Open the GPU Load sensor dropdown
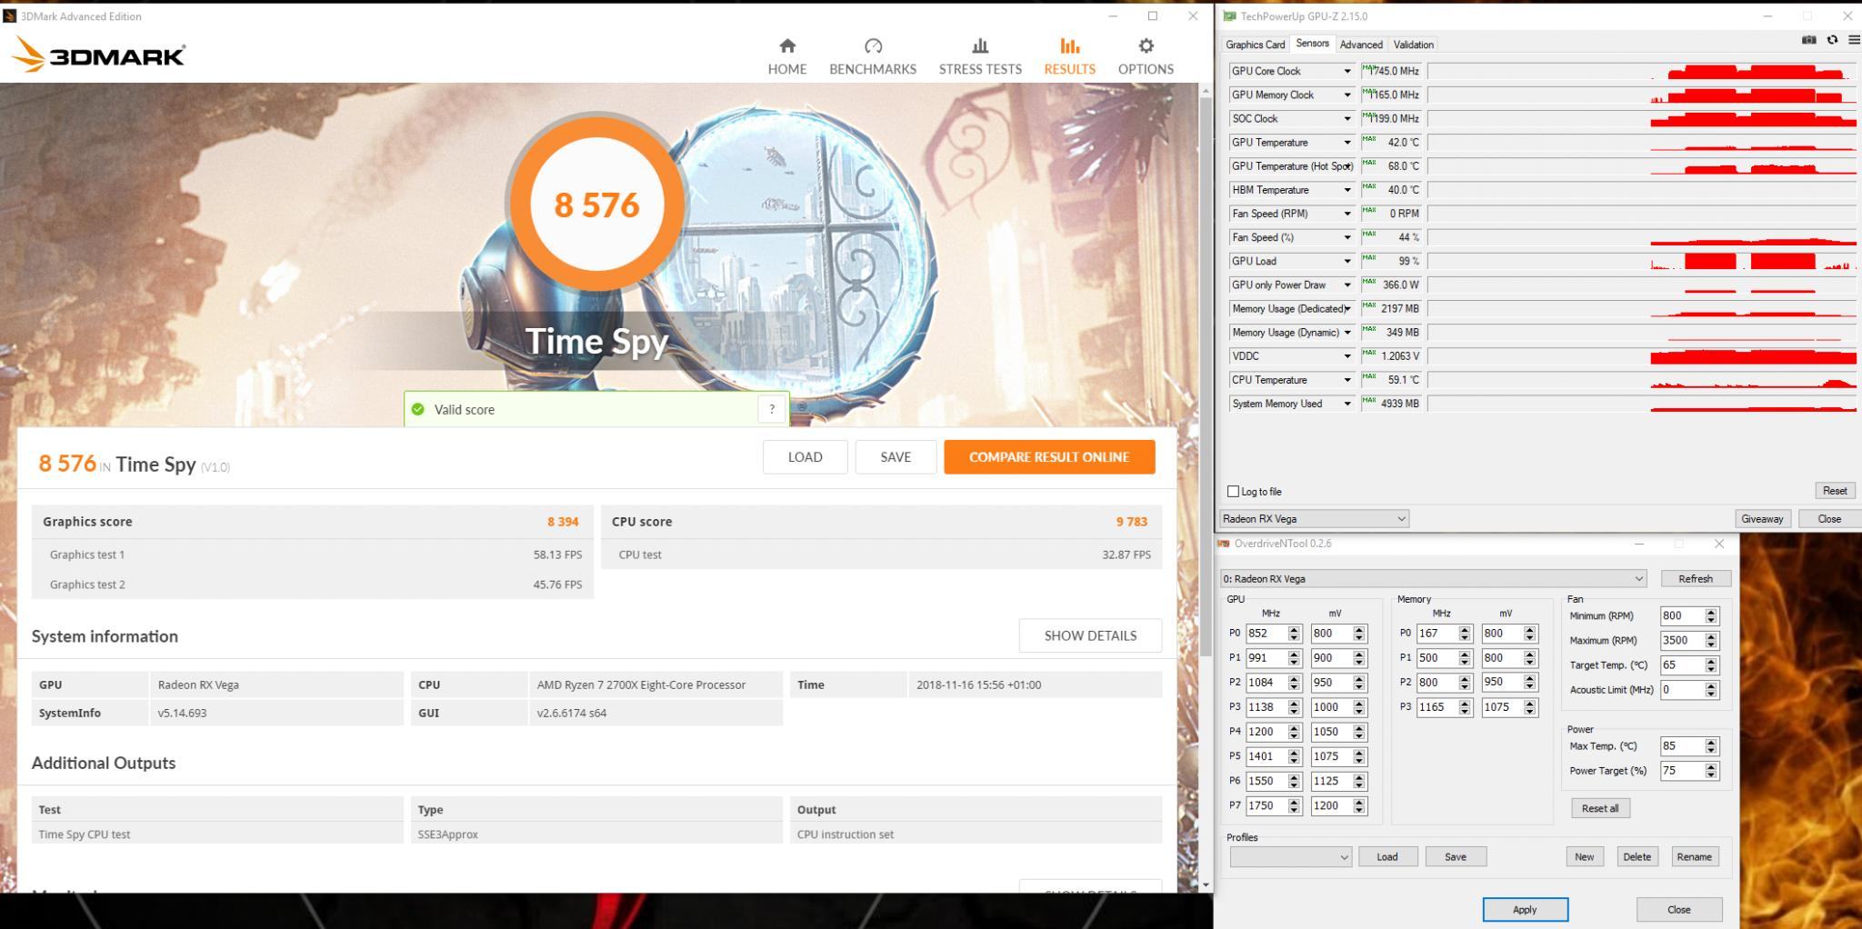Image resolution: width=1862 pixels, height=929 pixels. [x=1347, y=261]
